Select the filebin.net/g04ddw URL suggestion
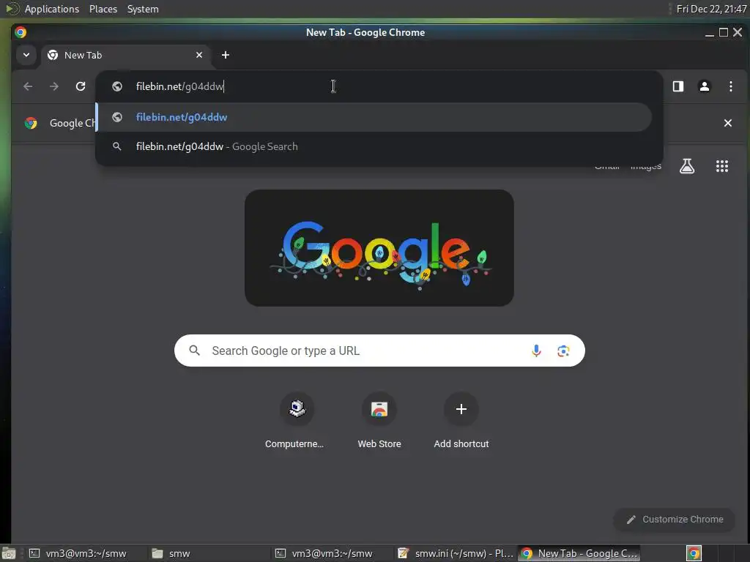Viewport: 750px width, 562px height. coord(374,117)
